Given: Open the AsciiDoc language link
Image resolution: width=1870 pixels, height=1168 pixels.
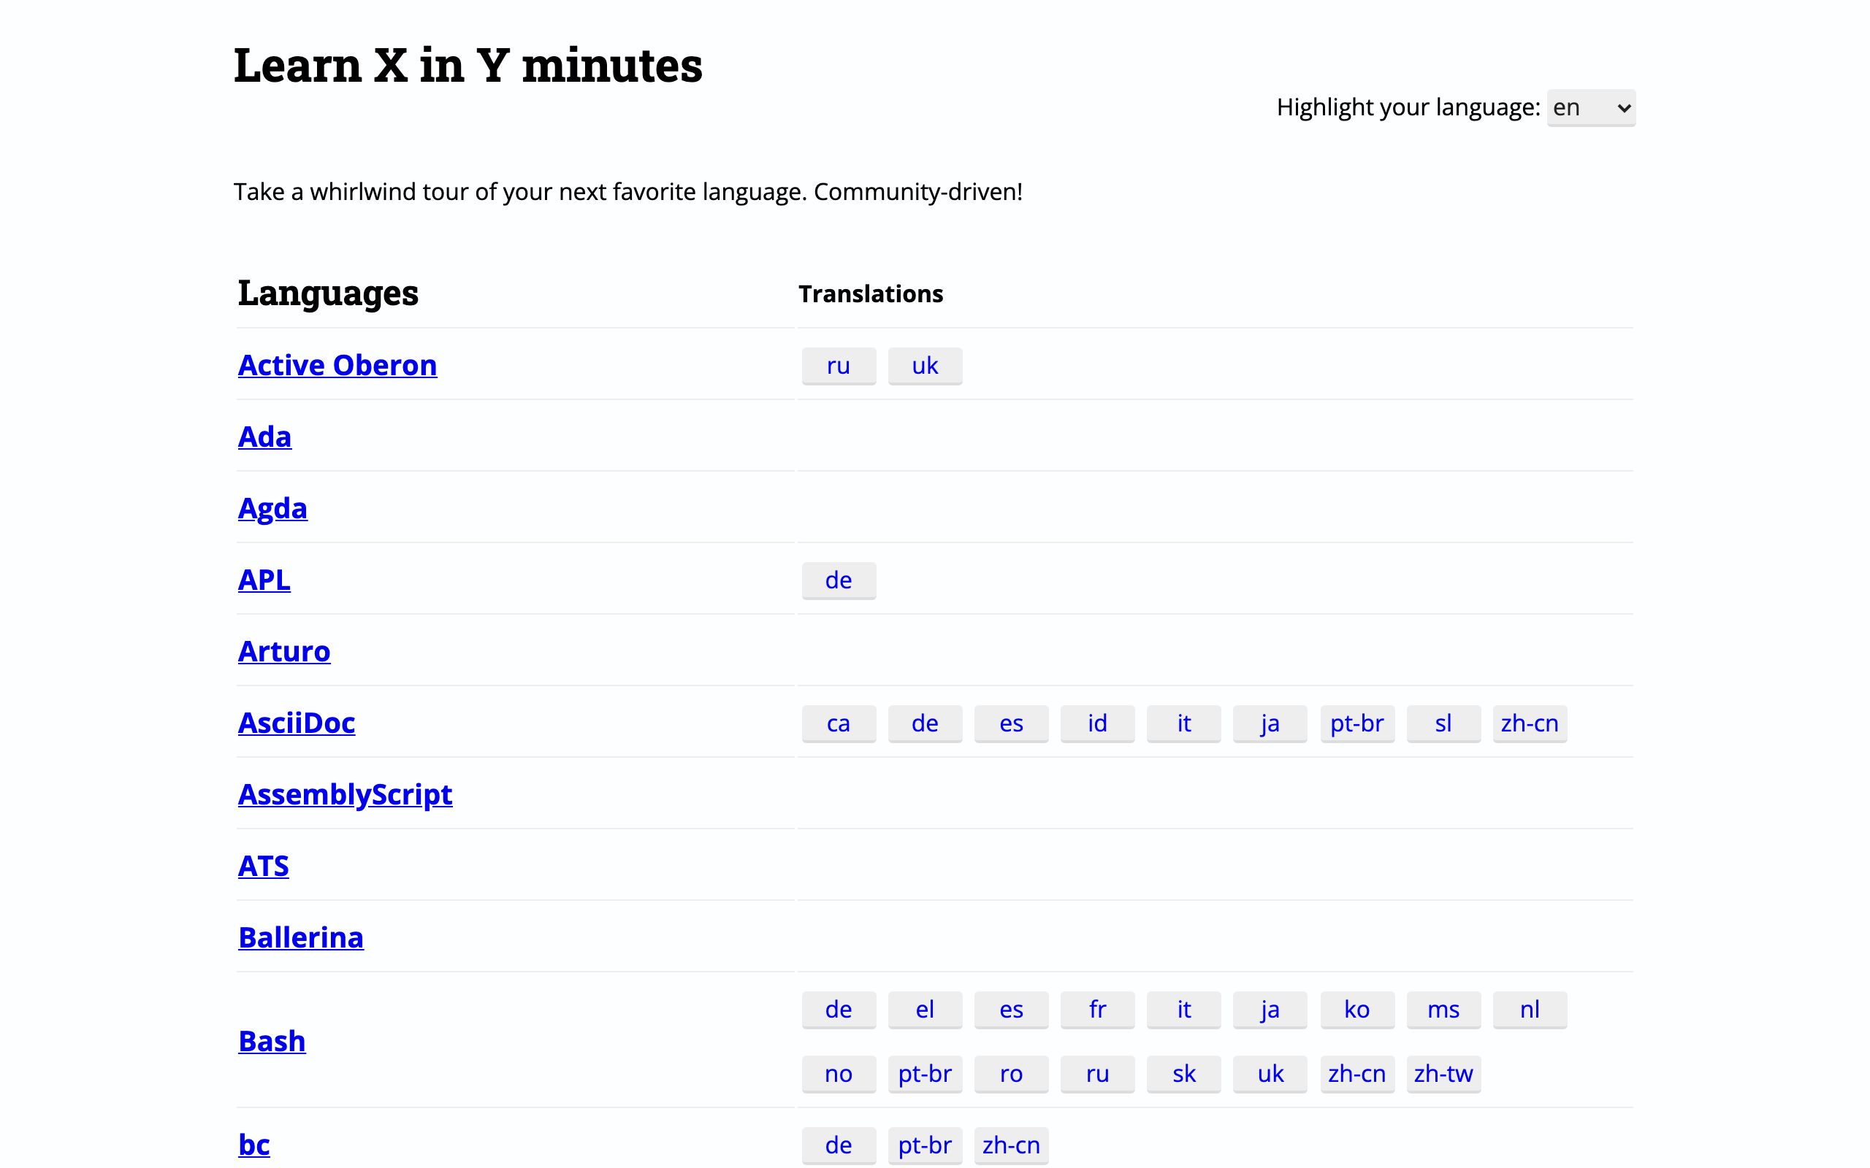Looking at the screenshot, I should pyautogui.click(x=296, y=723).
